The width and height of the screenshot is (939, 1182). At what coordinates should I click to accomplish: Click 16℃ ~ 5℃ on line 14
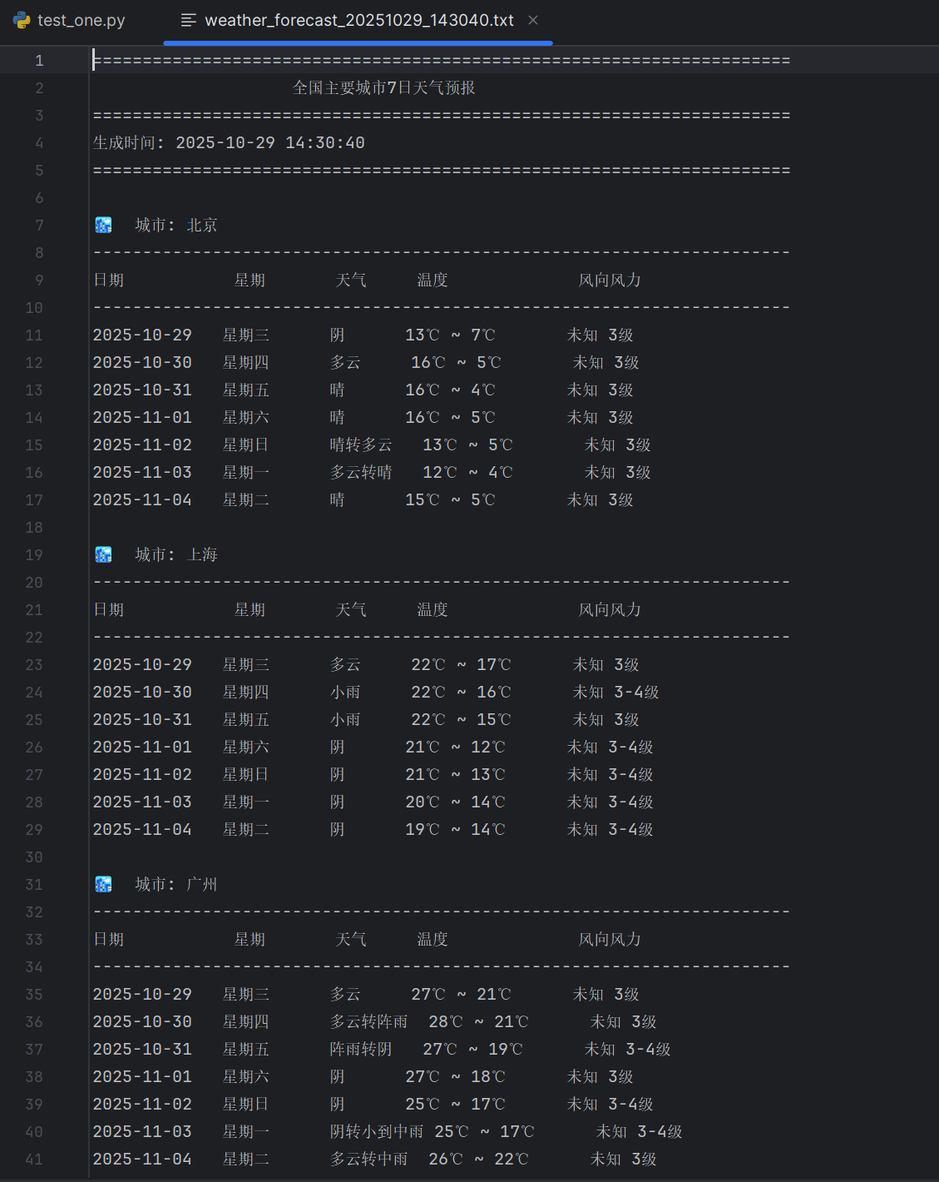450,417
